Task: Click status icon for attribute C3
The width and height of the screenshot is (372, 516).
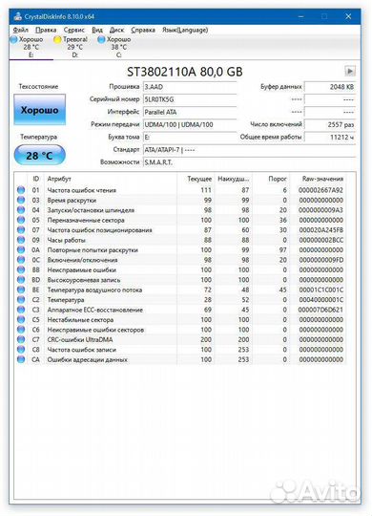Action: click(21, 310)
